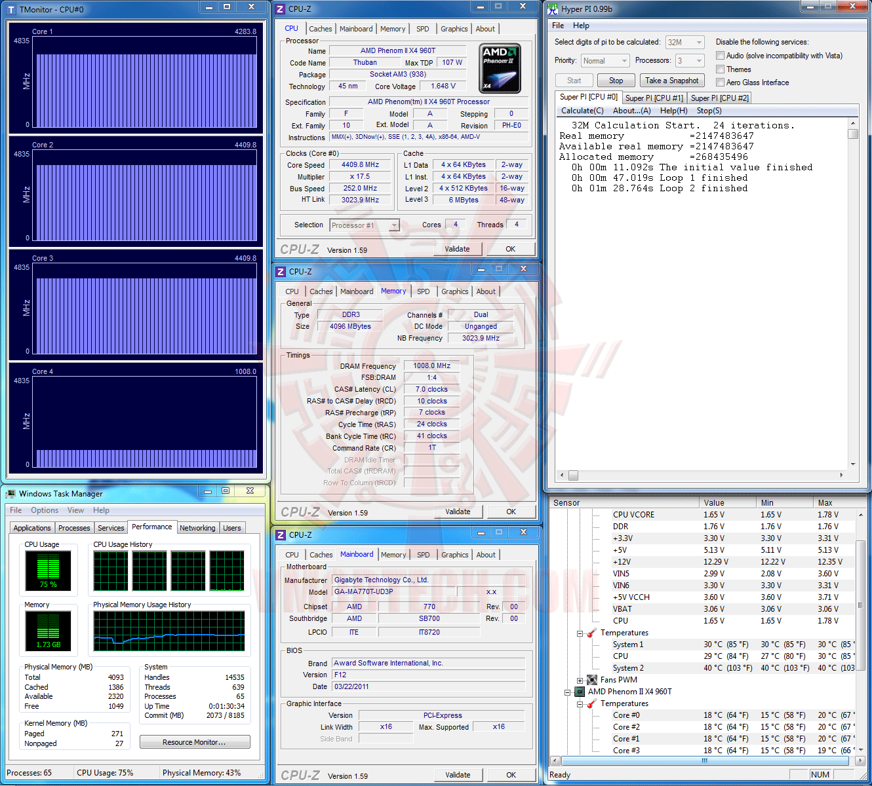
Task: Open the Priority dropdown showing Normal
Action: pos(605,61)
